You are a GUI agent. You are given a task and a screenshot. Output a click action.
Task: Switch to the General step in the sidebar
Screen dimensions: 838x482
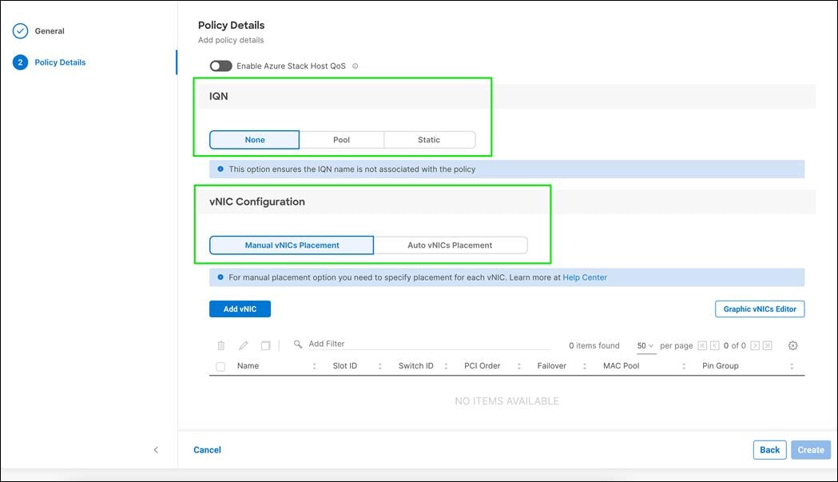50,30
